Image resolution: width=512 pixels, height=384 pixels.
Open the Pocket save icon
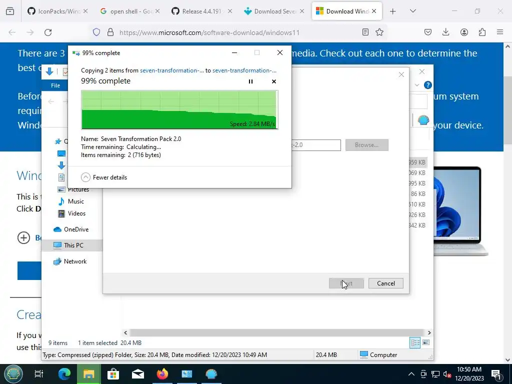pos(428,32)
